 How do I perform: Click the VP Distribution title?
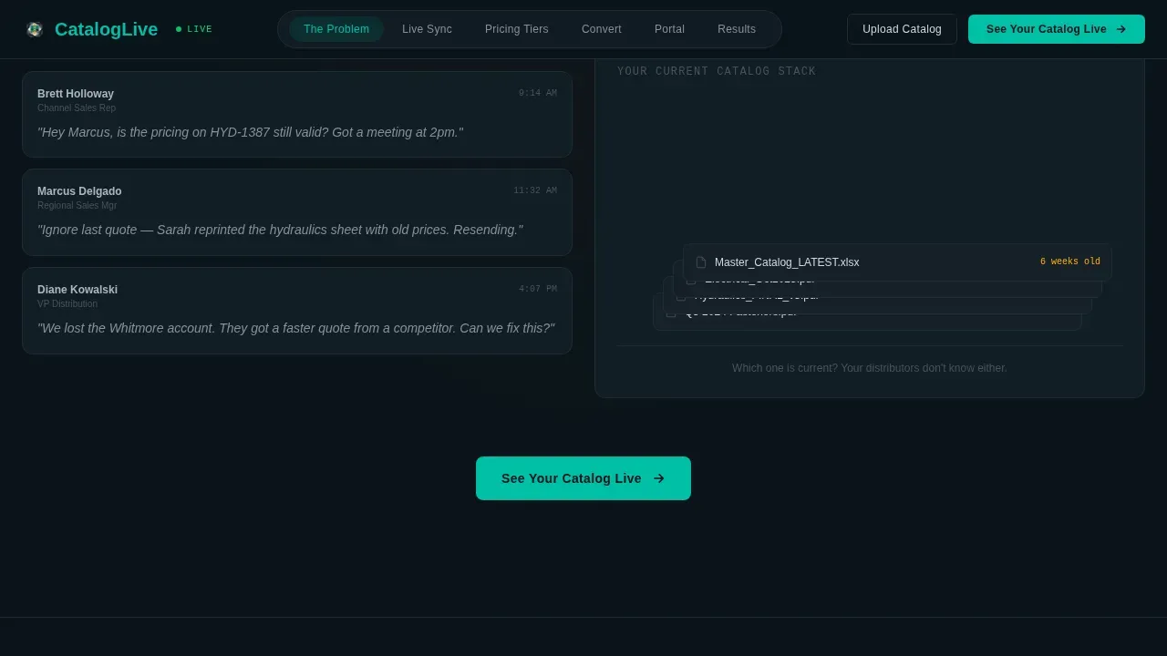(67, 304)
